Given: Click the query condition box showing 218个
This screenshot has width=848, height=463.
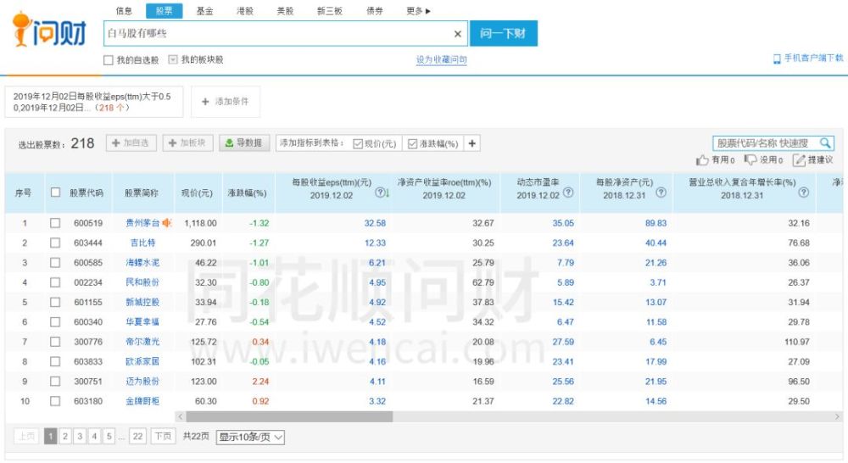Looking at the screenshot, I should click(94, 102).
